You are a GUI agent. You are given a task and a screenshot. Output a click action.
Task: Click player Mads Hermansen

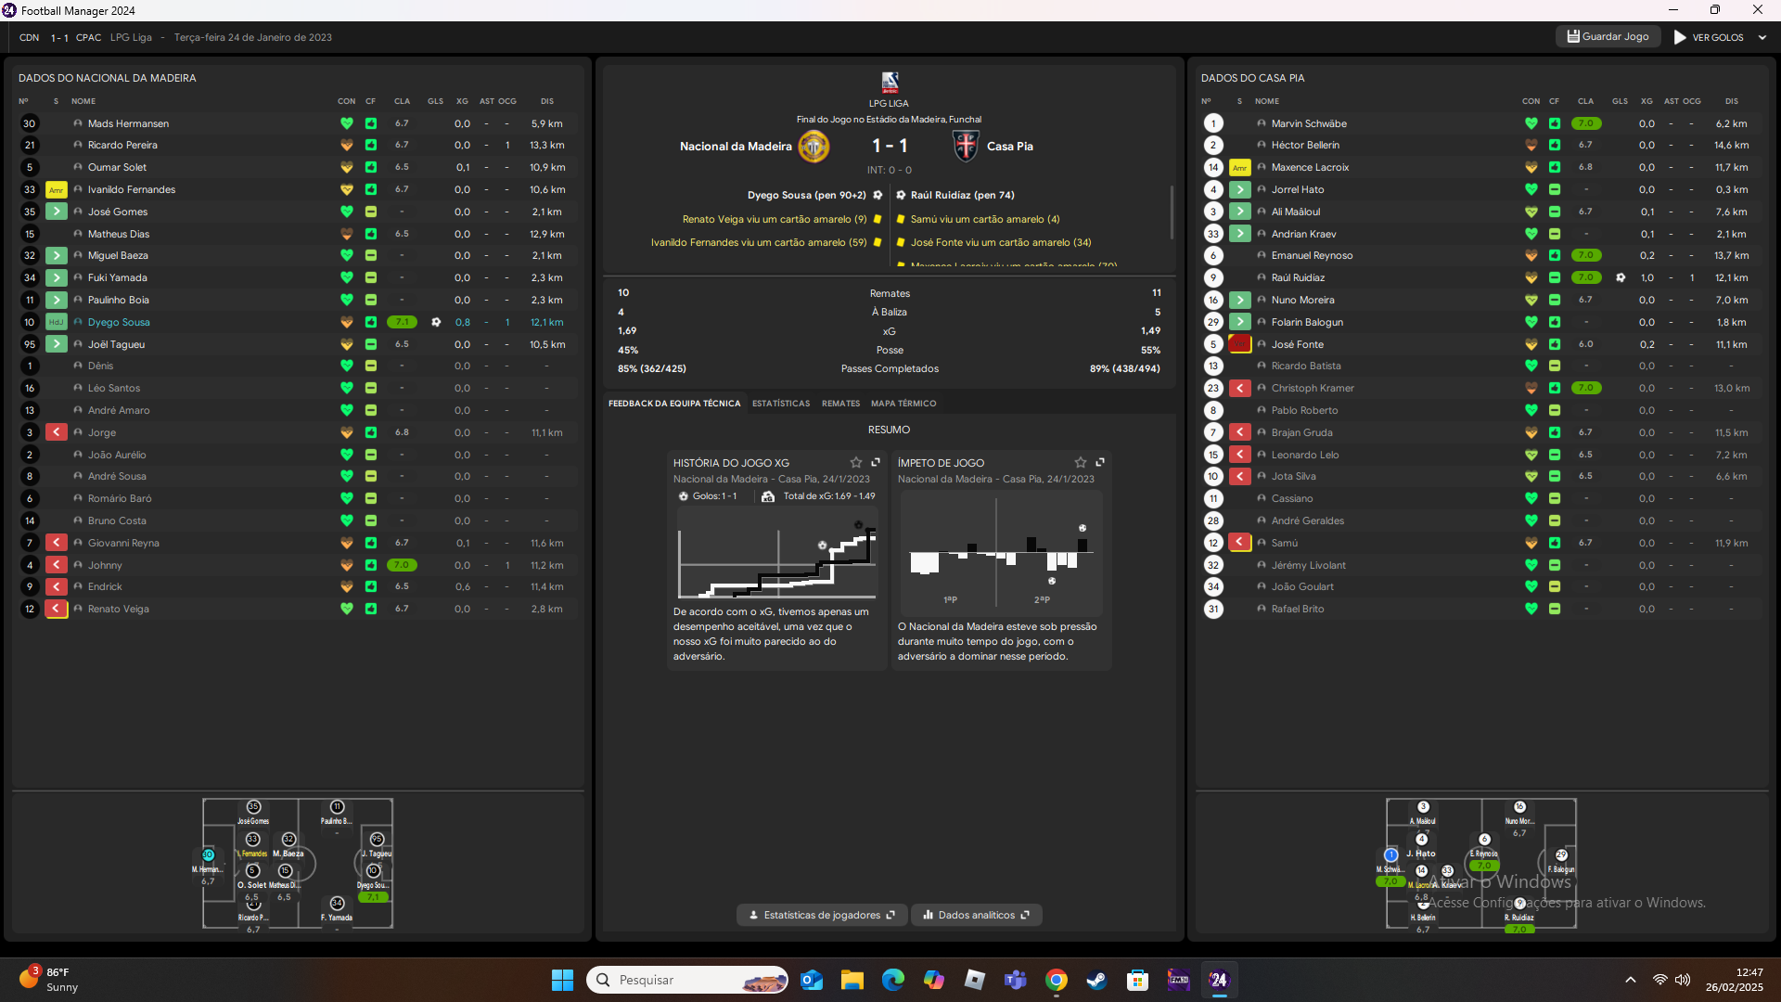(128, 123)
